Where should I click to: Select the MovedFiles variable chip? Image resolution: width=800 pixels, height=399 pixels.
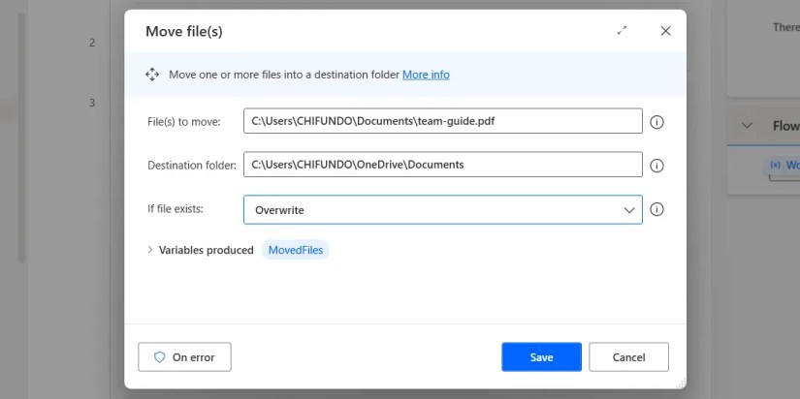point(296,250)
